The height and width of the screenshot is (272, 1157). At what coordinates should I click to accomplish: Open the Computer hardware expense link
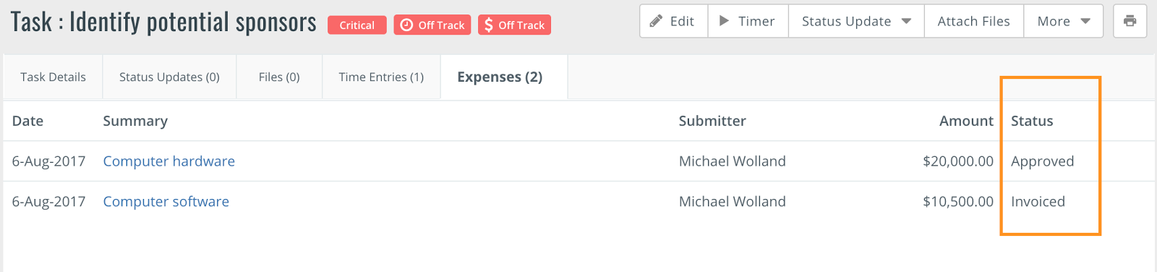[x=168, y=161]
